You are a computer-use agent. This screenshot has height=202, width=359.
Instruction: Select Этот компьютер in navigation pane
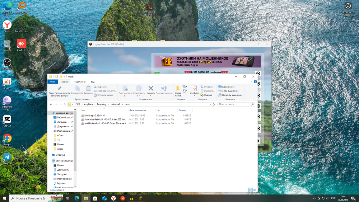[62, 161]
